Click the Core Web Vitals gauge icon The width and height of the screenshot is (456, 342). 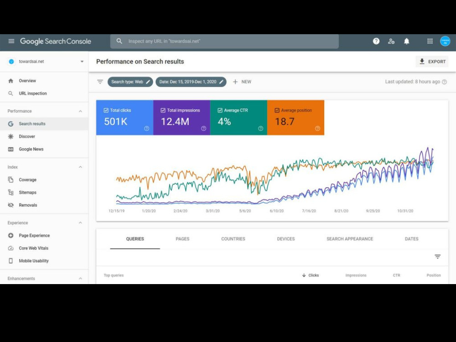click(11, 248)
